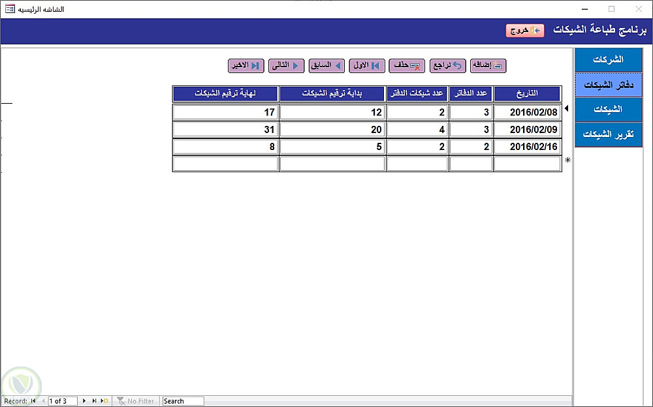Click start numbering cell with value 20
653x407 pixels.
[x=332, y=129]
